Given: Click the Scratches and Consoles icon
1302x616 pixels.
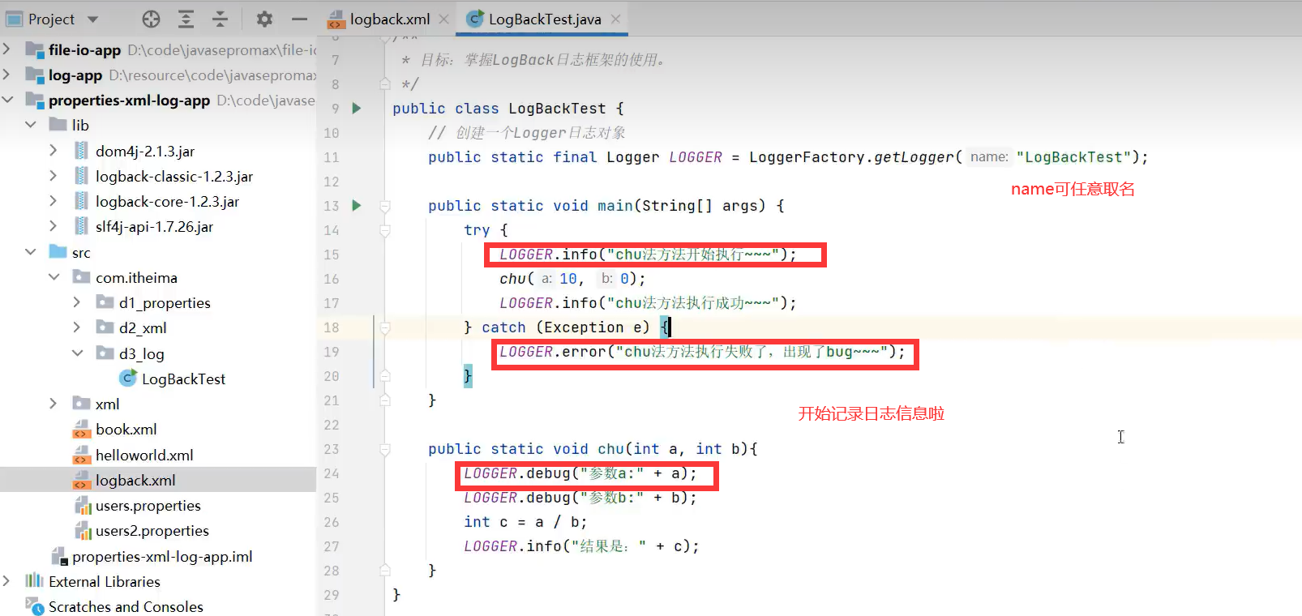Looking at the screenshot, I should click(x=34, y=605).
